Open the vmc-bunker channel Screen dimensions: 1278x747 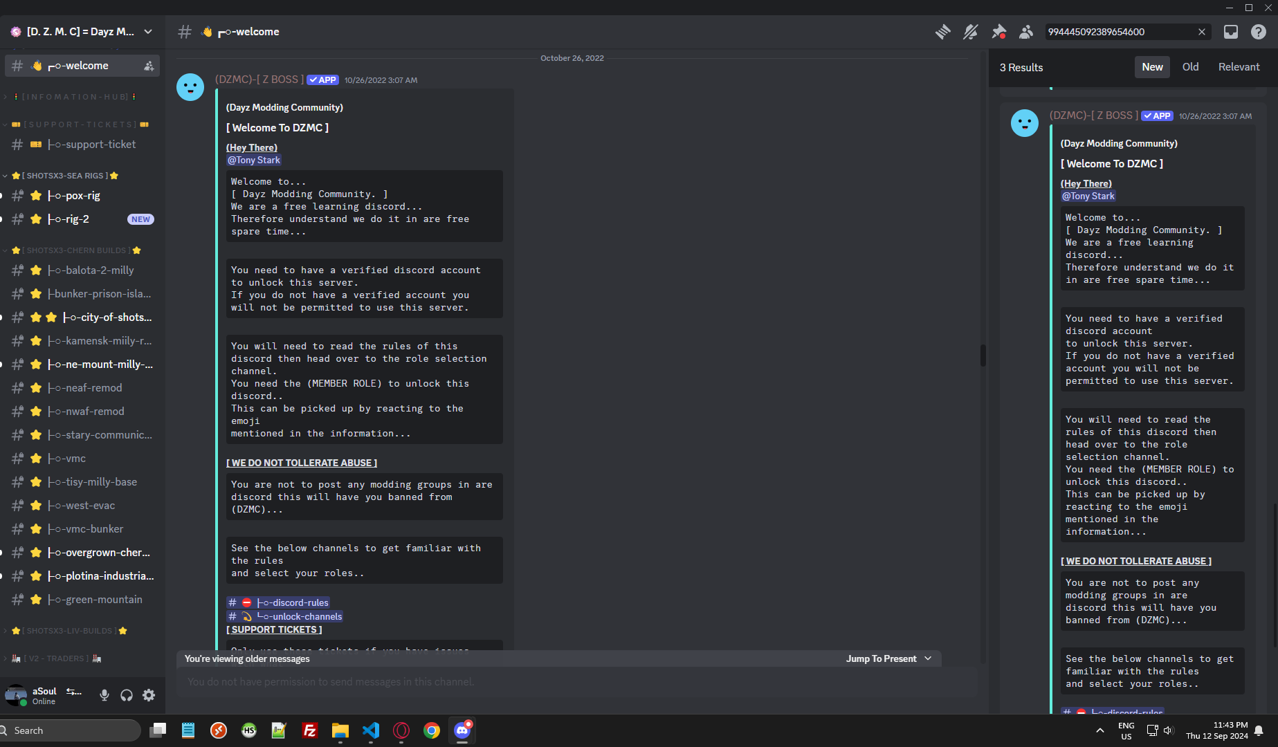[x=82, y=529]
